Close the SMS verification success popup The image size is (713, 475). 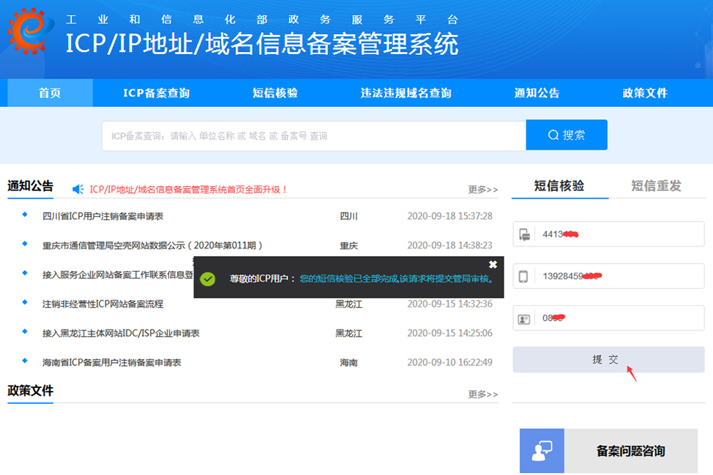(493, 265)
